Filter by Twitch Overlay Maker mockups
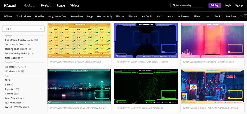 point(19,53)
